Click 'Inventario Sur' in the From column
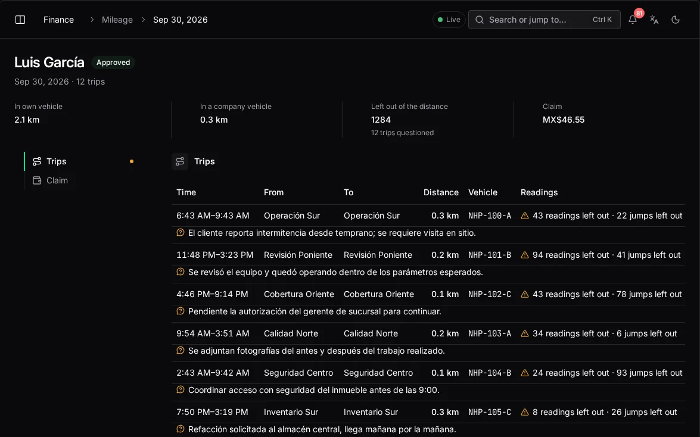 click(291, 412)
